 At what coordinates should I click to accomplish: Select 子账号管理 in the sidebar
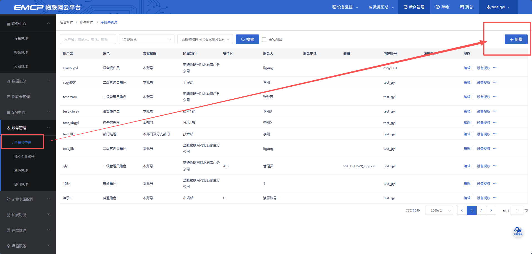point(23,143)
